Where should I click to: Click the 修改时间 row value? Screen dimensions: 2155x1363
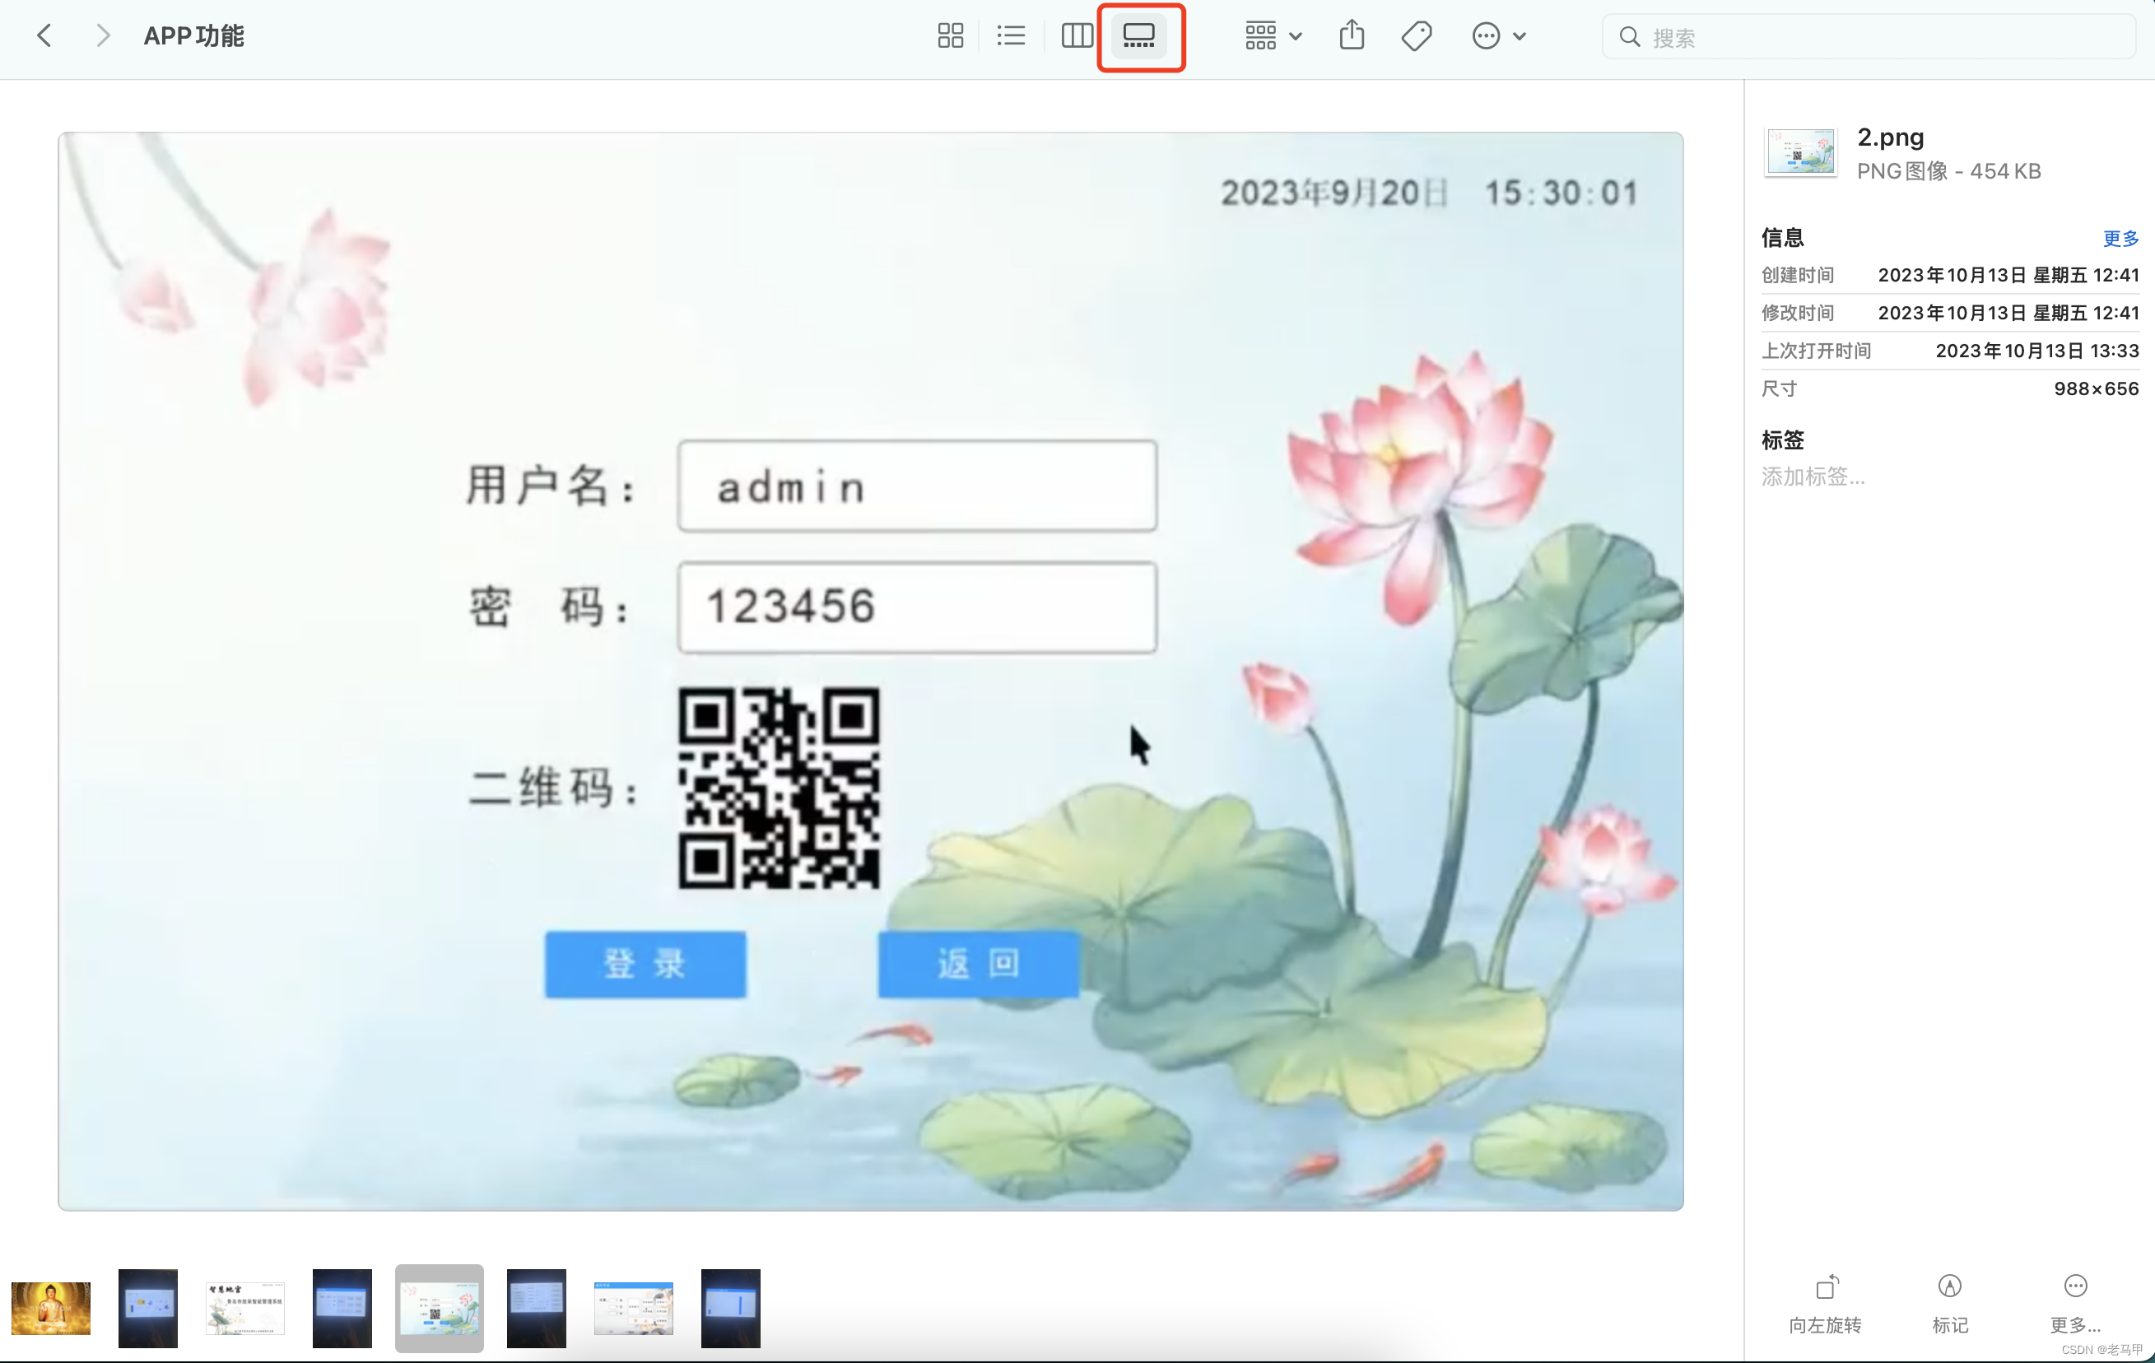(2008, 312)
